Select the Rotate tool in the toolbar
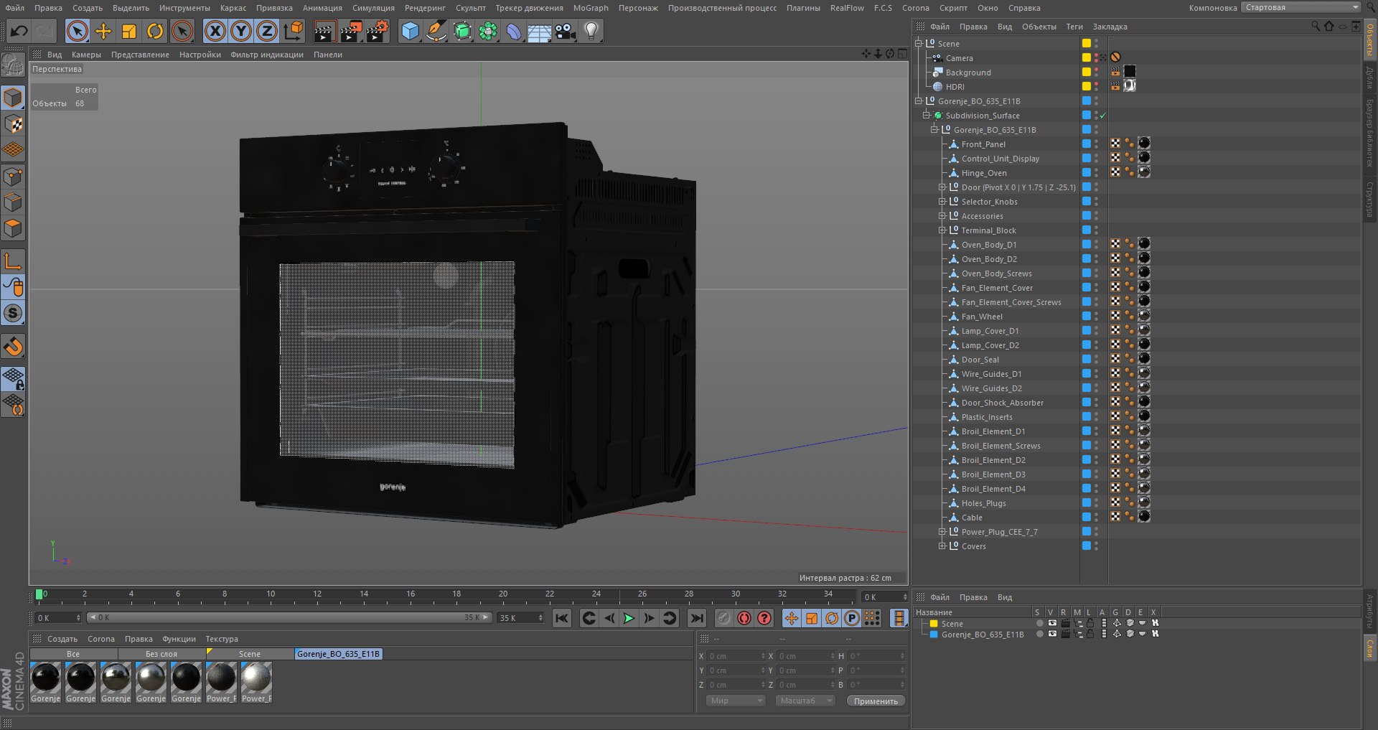Viewport: 1378px width, 730px height. (x=155, y=31)
